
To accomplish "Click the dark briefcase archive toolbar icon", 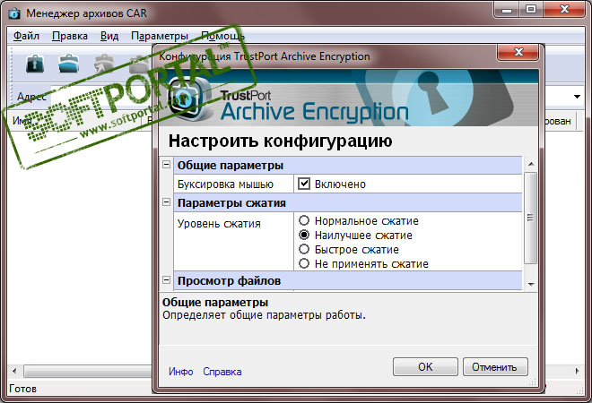I will (35, 64).
